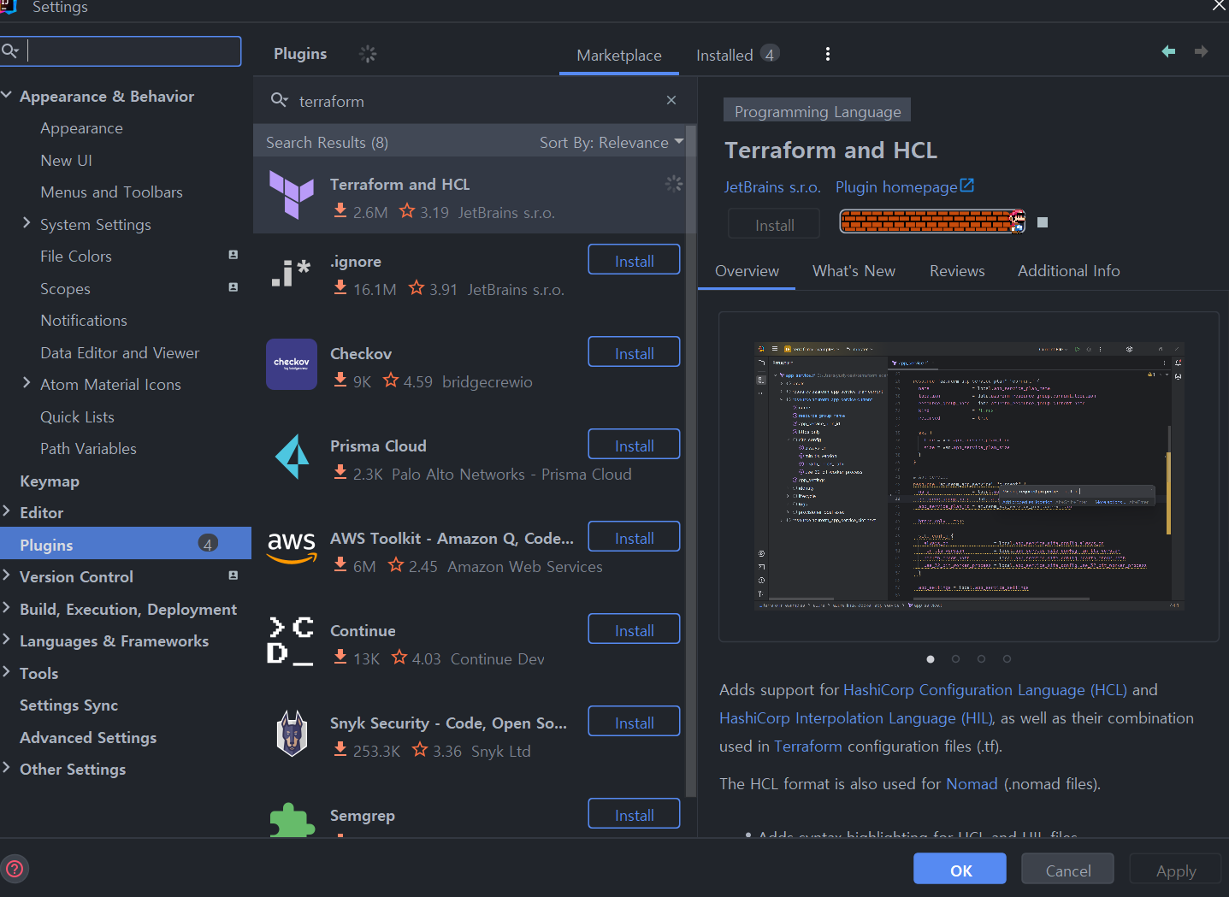Select Keymap in the settings tree

click(50, 481)
